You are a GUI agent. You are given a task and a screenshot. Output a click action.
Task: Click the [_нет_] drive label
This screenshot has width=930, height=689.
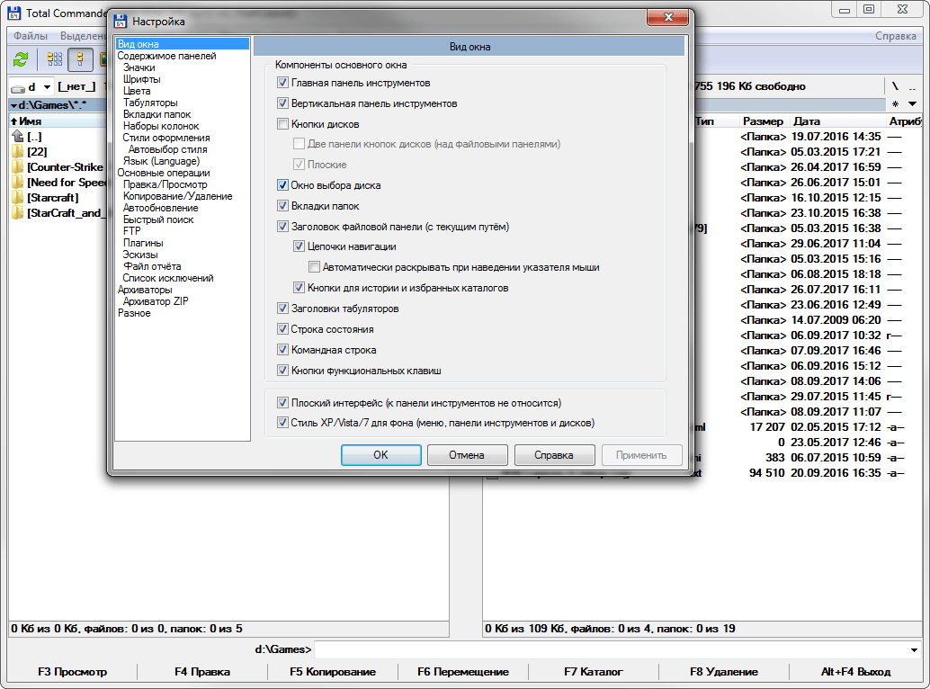coord(77,86)
